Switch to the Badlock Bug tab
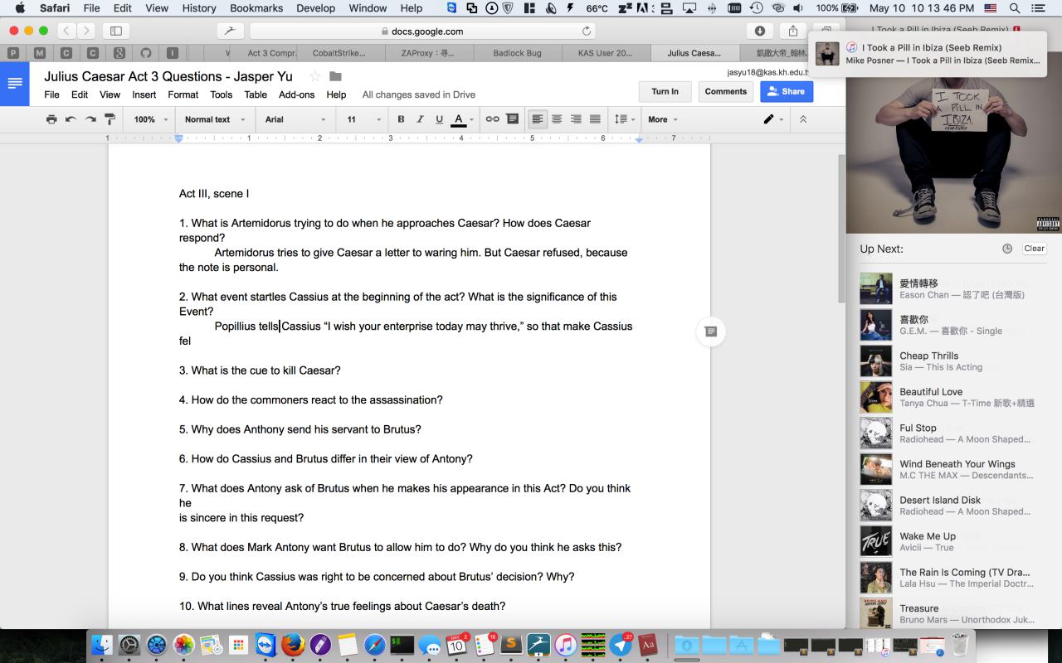 click(517, 53)
